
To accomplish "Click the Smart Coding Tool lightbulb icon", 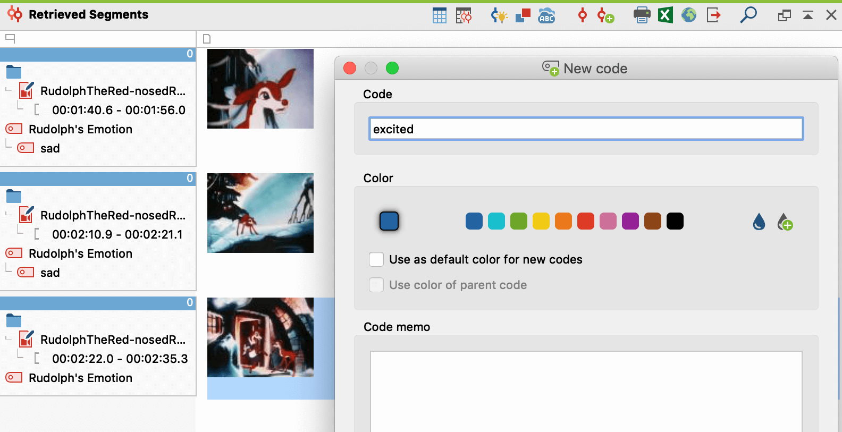I will (x=499, y=15).
